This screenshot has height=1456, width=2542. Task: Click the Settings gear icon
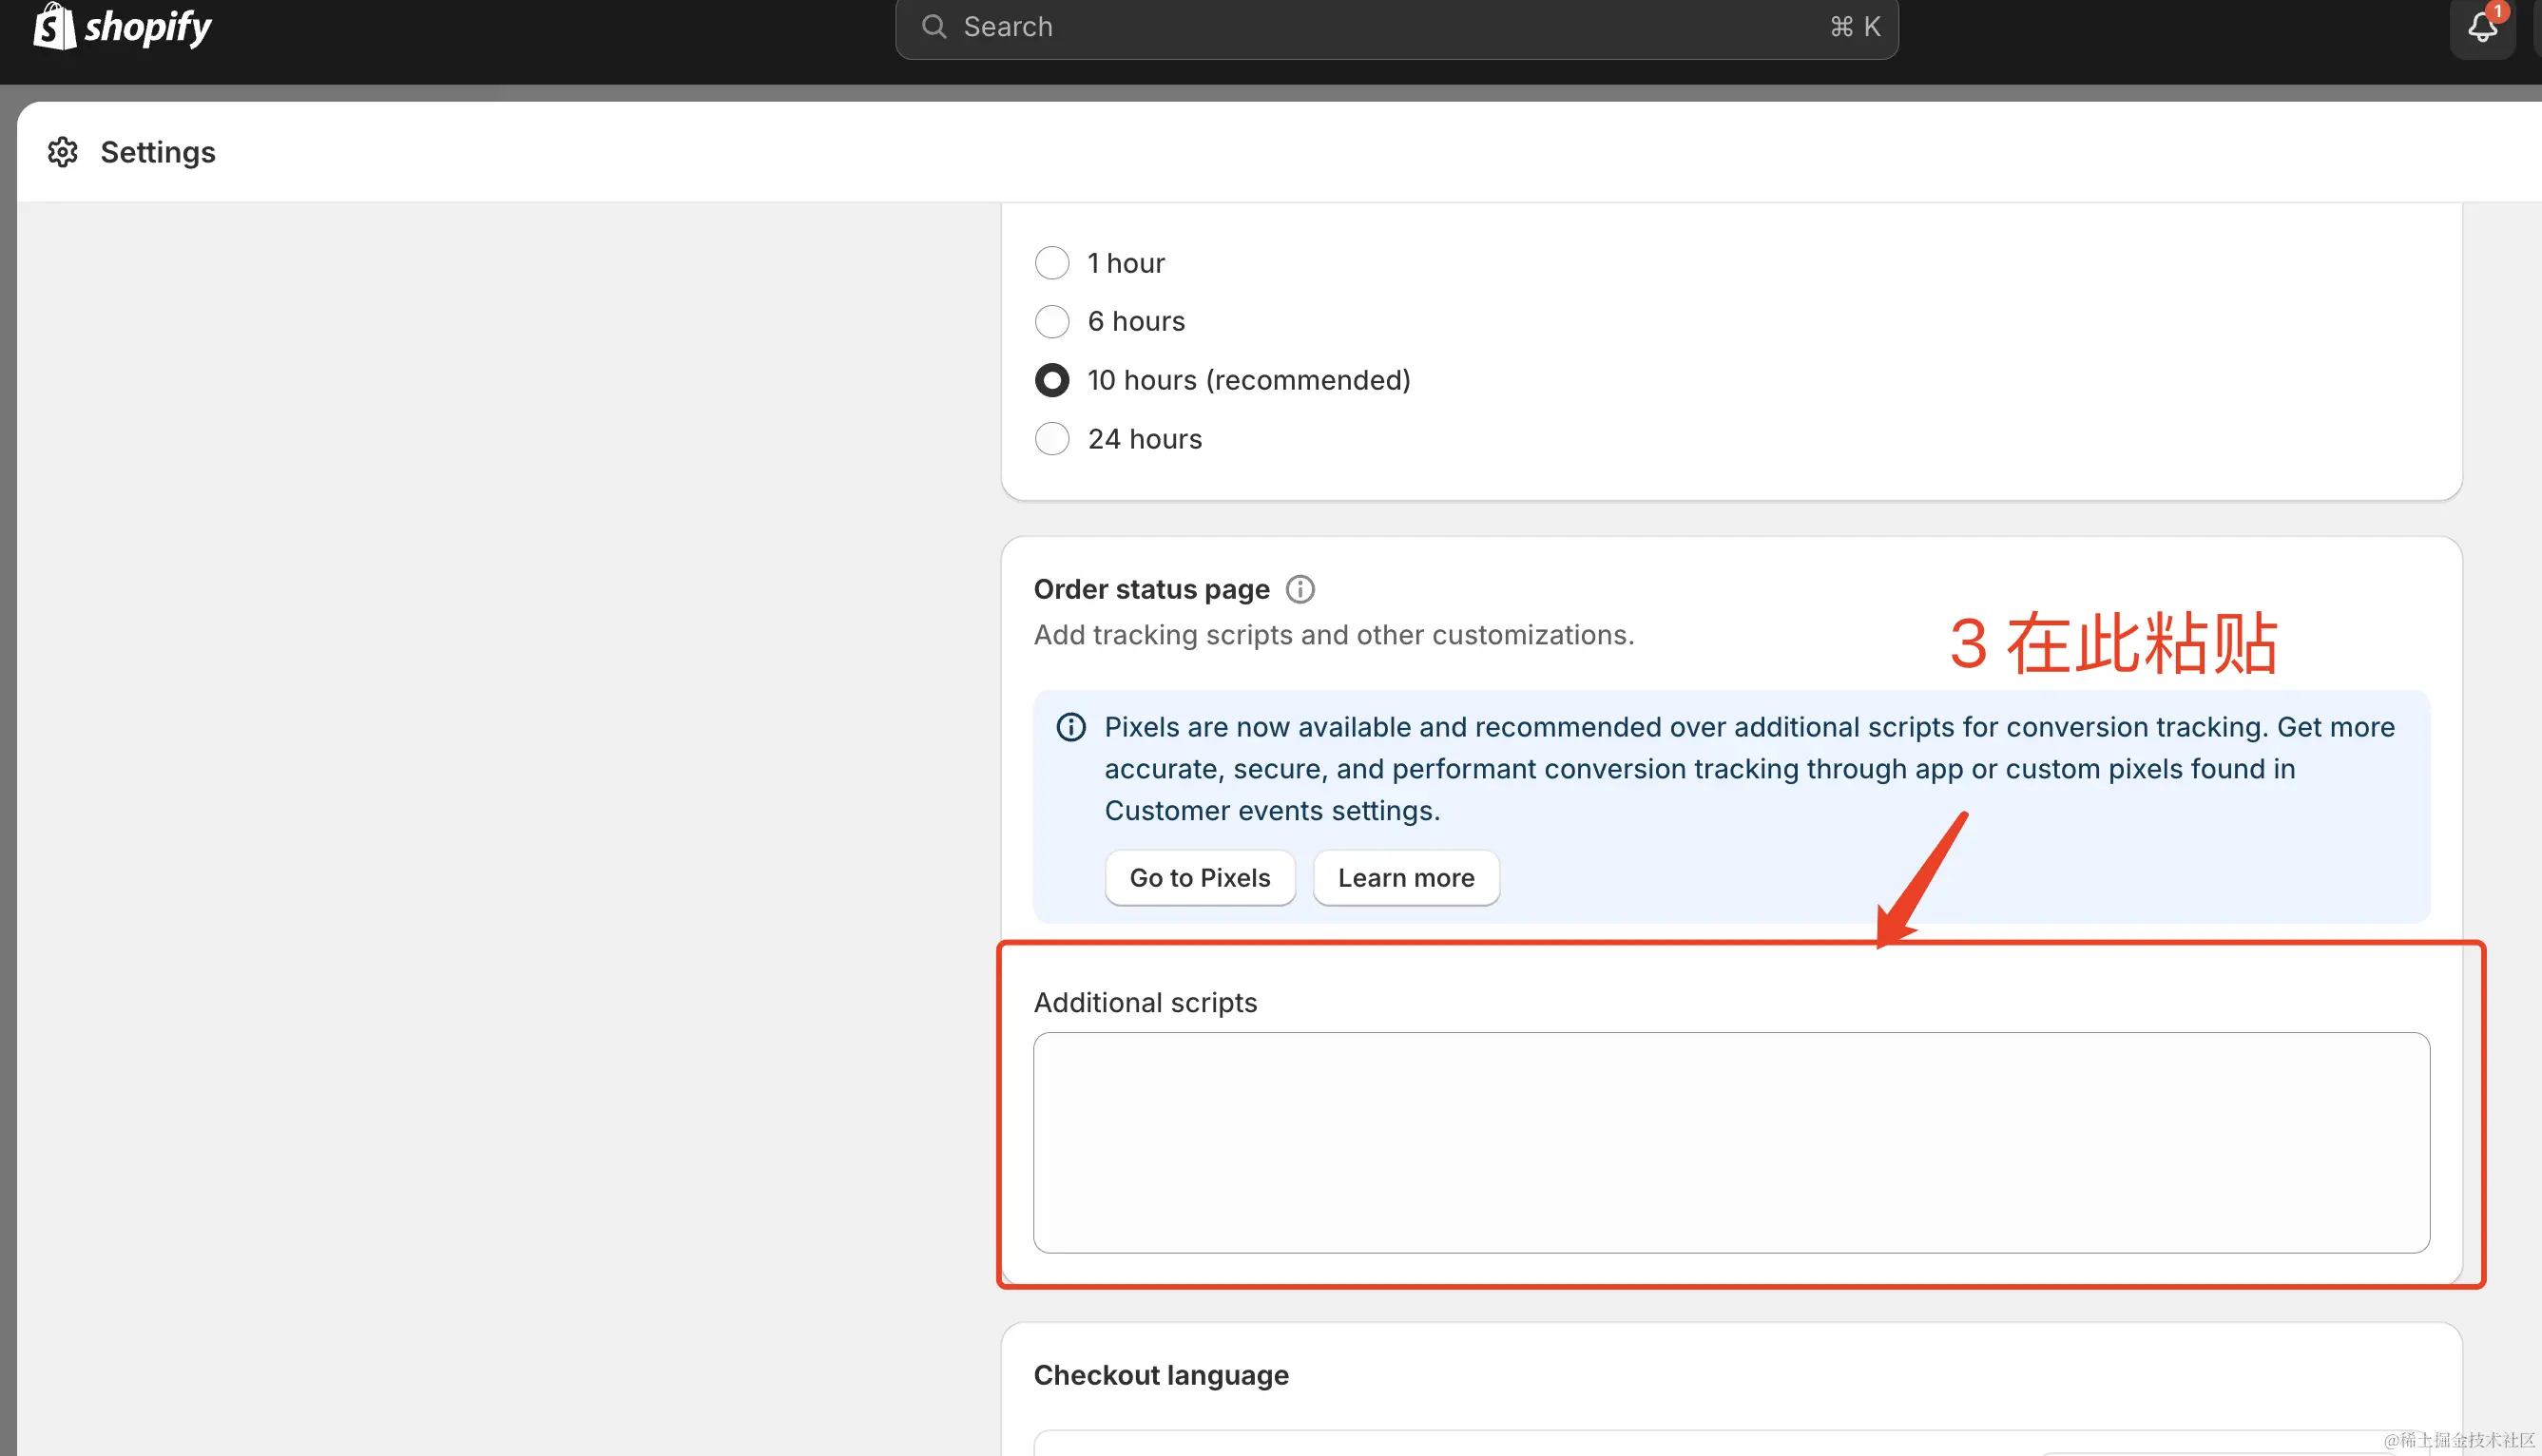(x=63, y=152)
